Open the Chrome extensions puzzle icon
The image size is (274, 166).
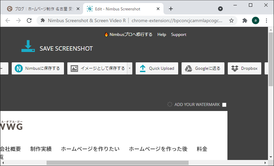(245, 20)
